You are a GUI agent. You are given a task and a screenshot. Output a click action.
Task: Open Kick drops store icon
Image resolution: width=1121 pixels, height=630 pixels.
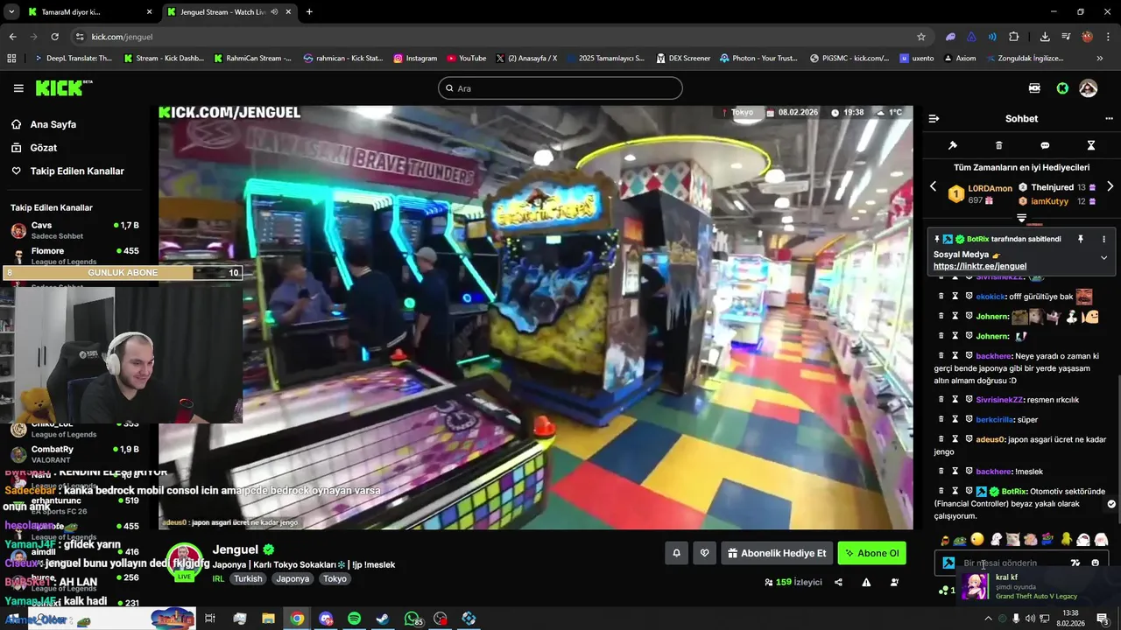click(x=1034, y=88)
